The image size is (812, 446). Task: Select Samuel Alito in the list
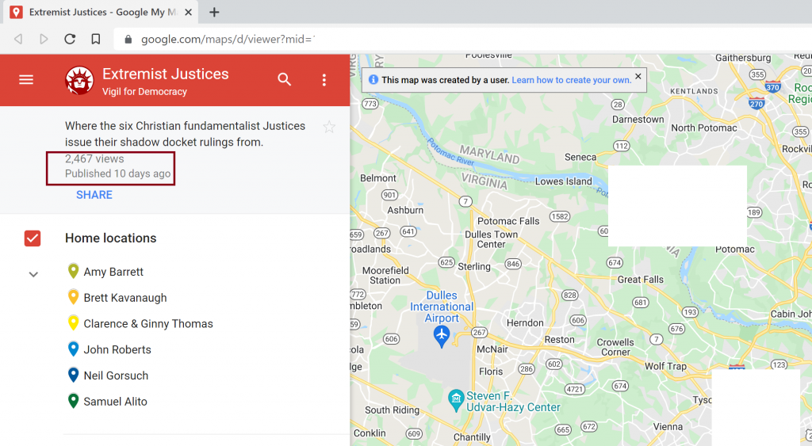[116, 402]
